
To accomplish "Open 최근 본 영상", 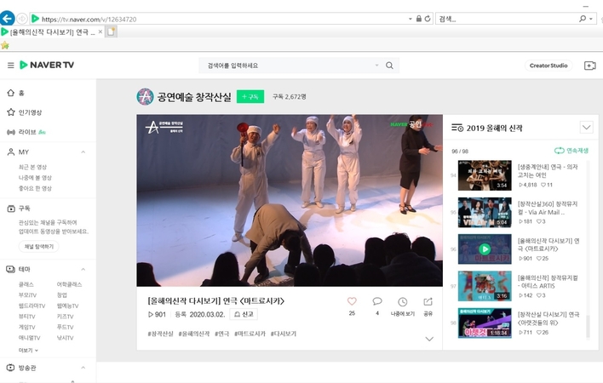I will 32,167.
